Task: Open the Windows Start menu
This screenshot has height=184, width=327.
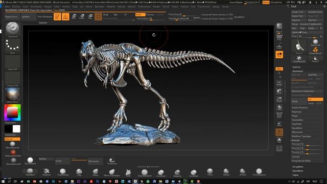Action: coord(3,181)
